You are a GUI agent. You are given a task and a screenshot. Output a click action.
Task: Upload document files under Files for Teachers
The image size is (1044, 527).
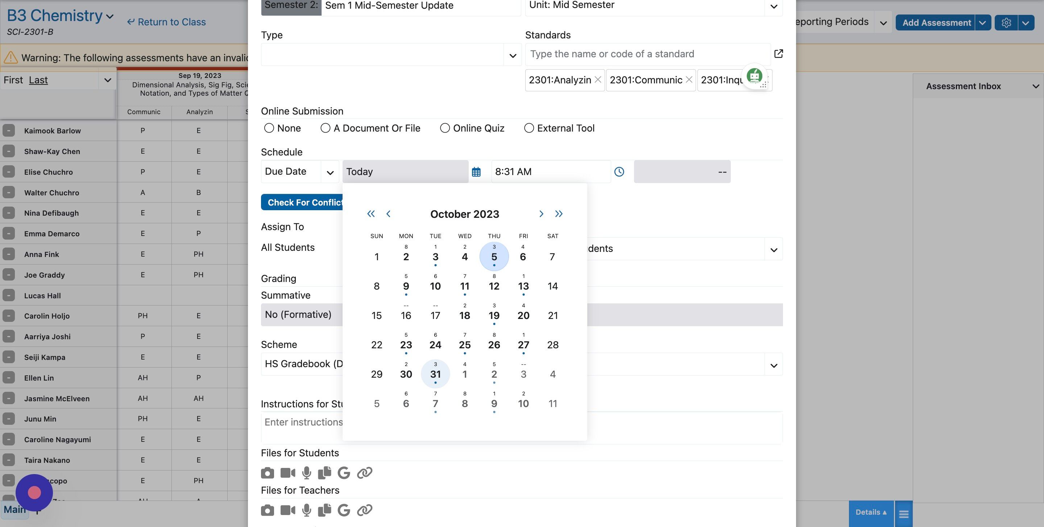(x=325, y=510)
